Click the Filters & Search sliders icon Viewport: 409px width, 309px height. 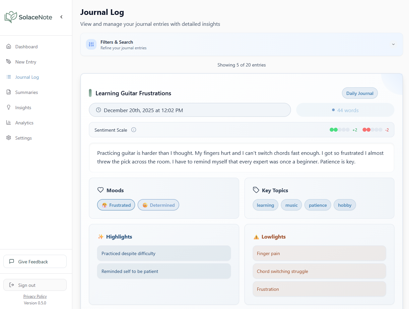[x=91, y=44]
